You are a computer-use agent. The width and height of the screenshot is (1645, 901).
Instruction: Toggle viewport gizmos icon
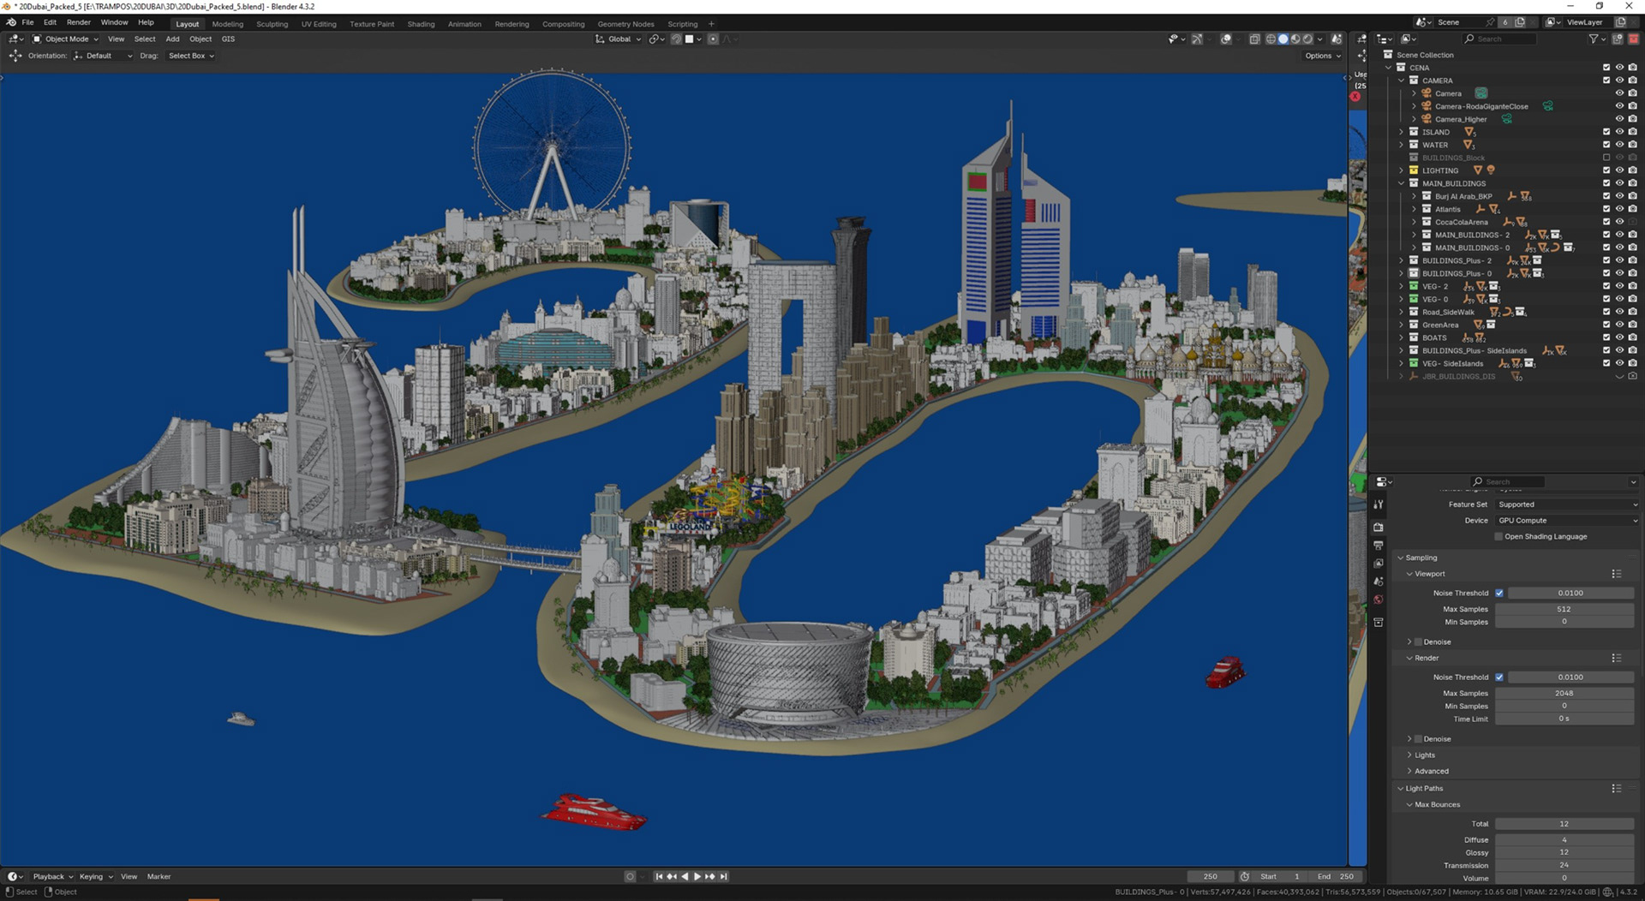(x=1197, y=39)
